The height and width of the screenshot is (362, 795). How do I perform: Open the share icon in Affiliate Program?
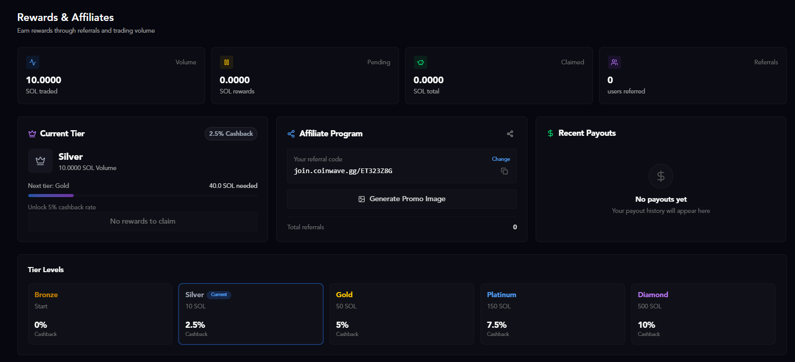[510, 133]
